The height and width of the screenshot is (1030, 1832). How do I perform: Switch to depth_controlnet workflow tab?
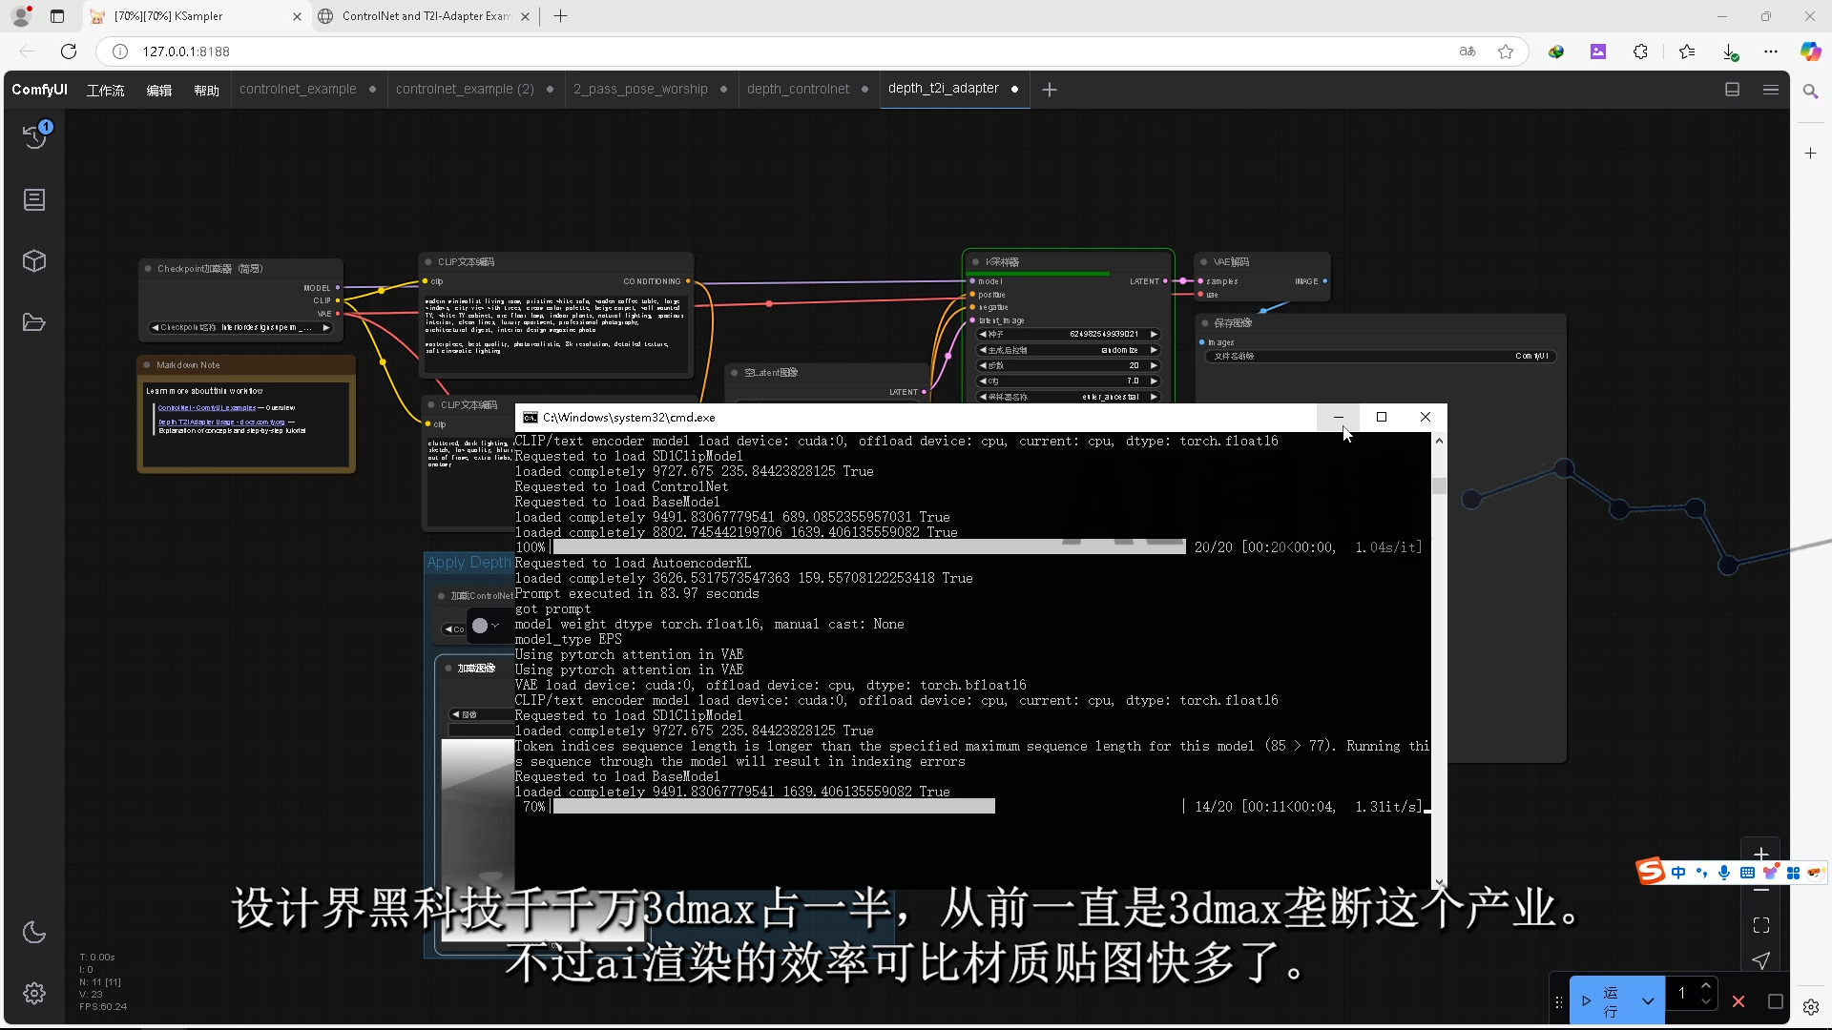point(798,90)
